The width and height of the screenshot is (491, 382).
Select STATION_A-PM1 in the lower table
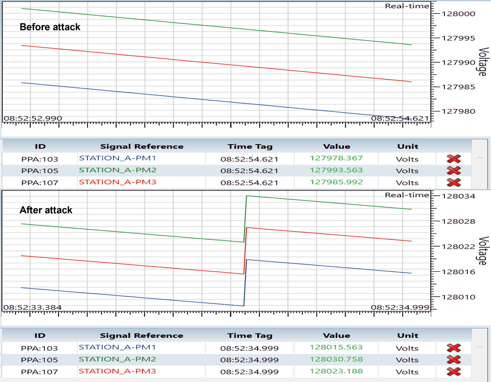pos(117,348)
